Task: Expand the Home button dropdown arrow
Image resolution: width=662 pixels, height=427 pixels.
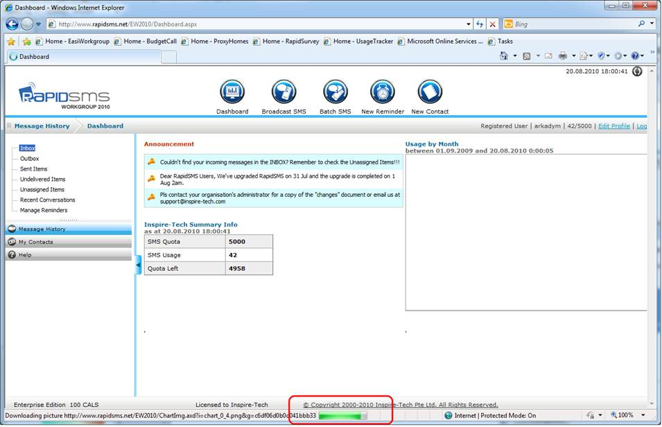Action: coord(514,55)
